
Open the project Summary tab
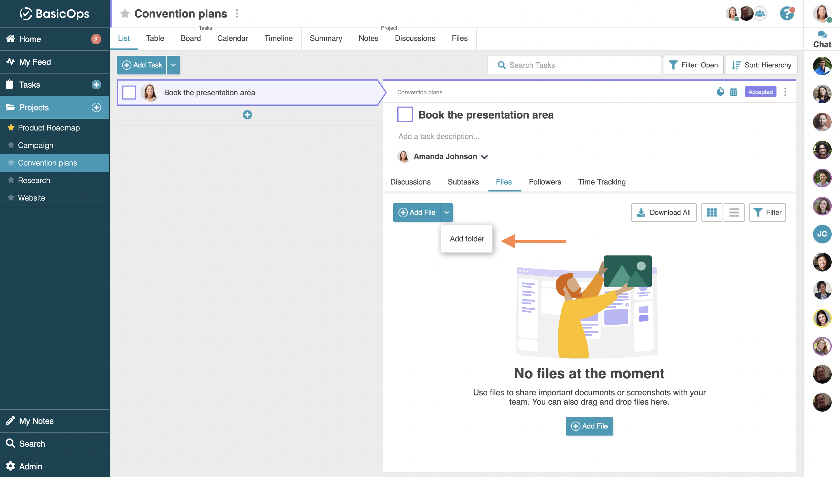tap(326, 38)
